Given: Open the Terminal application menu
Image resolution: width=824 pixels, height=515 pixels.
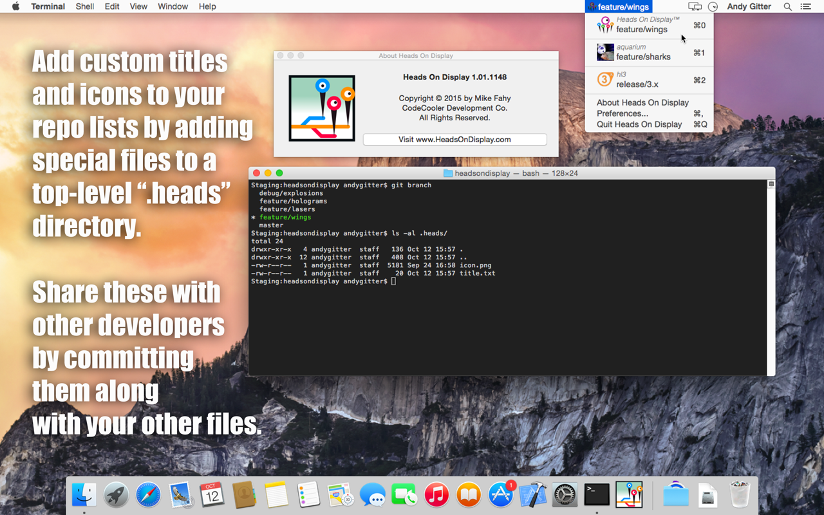Looking at the screenshot, I should pos(48,6).
